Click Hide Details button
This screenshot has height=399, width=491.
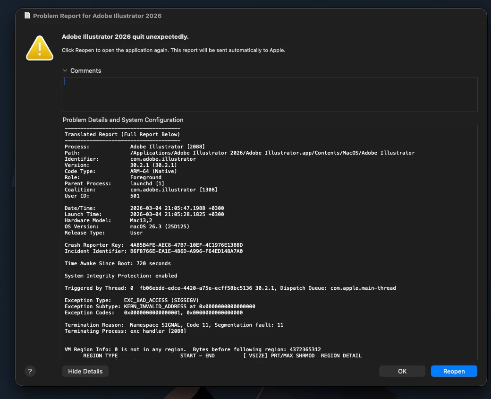(x=85, y=371)
